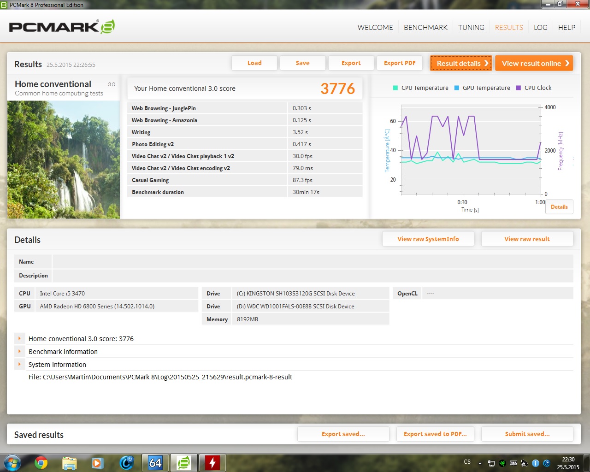The width and height of the screenshot is (590, 472).
Task: Open the HELP tab
Action: pyautogui.click(x=566, y=27)
